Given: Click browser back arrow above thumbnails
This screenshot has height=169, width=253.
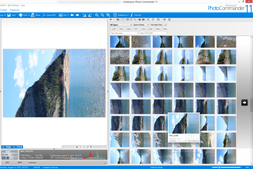Looking at the screenshot, I should coord(111,20).
